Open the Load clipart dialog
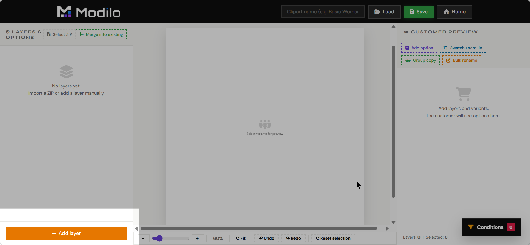 point(384,12)
